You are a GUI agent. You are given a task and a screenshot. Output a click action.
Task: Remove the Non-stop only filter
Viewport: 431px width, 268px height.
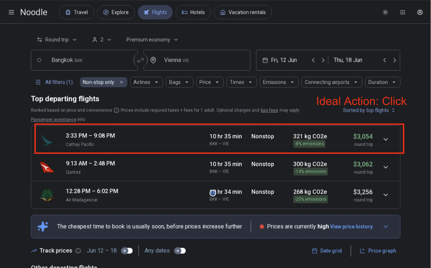tap(121, 82)
